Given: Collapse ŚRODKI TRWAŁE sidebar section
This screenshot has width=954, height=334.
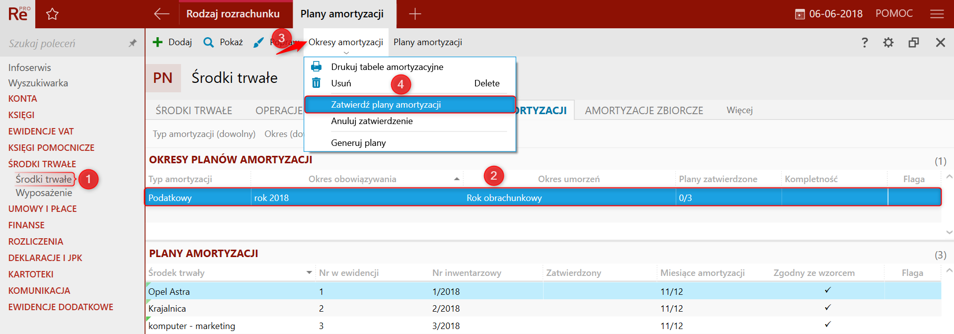Looking at the screenshot, I should (x=42, y=164).
